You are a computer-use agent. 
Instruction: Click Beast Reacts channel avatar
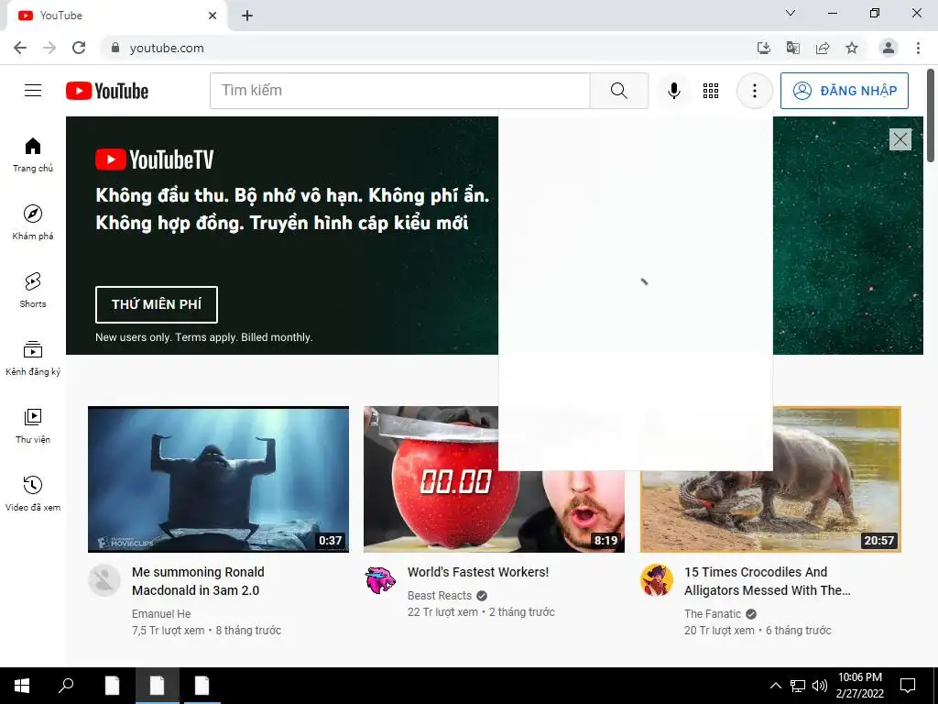(x=380, y=580)
